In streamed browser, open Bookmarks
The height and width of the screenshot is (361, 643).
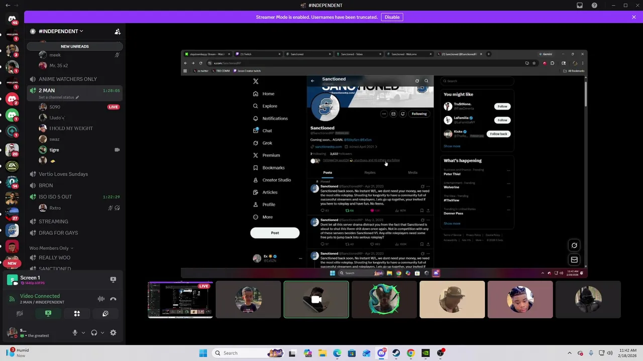(269, 167)
